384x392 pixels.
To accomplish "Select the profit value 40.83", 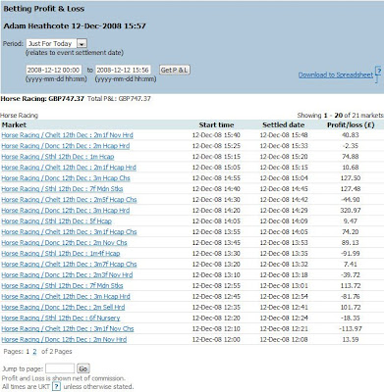I will click(x=351, y=135).
